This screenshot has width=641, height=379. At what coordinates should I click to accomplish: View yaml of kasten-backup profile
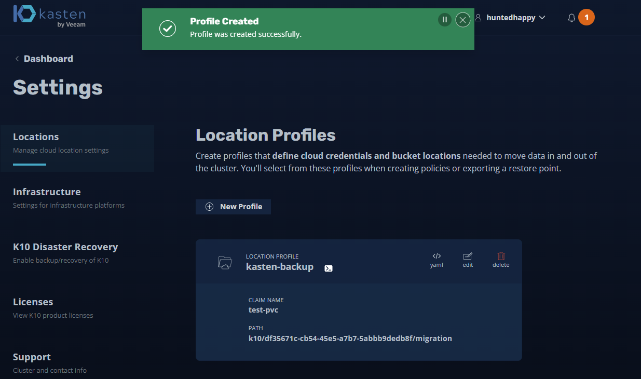pos(437,260)
